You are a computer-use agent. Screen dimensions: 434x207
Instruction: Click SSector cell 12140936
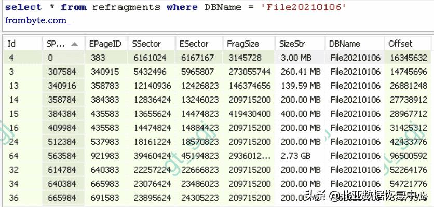point(152,86)
